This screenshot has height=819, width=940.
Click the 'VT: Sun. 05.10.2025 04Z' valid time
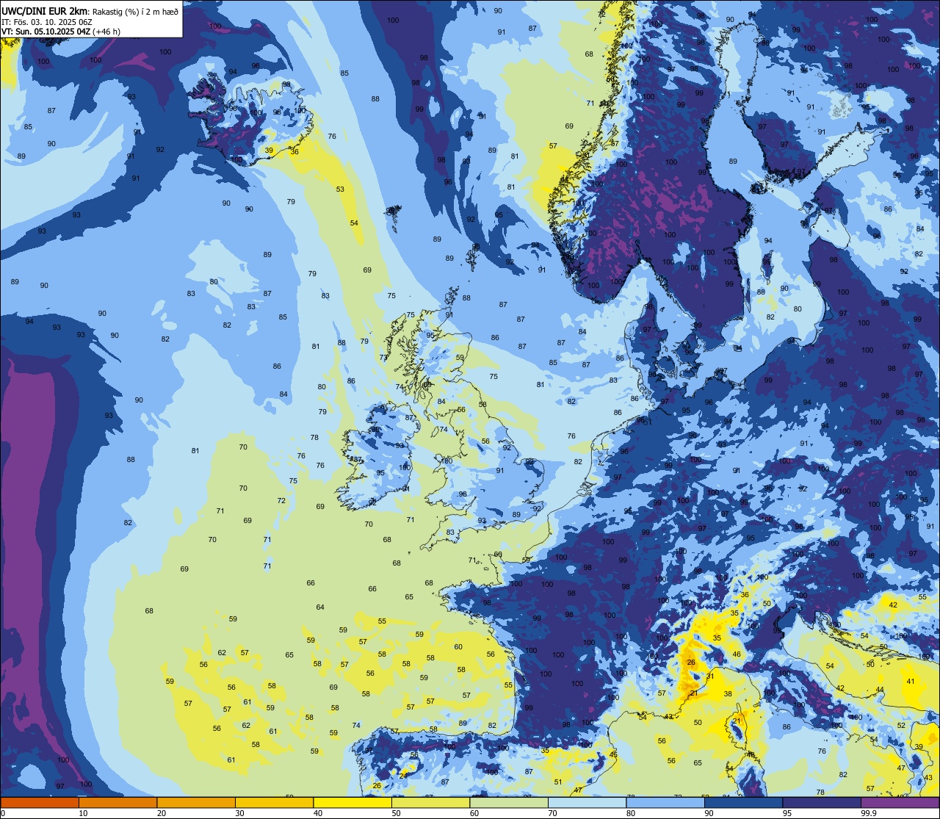46,32
